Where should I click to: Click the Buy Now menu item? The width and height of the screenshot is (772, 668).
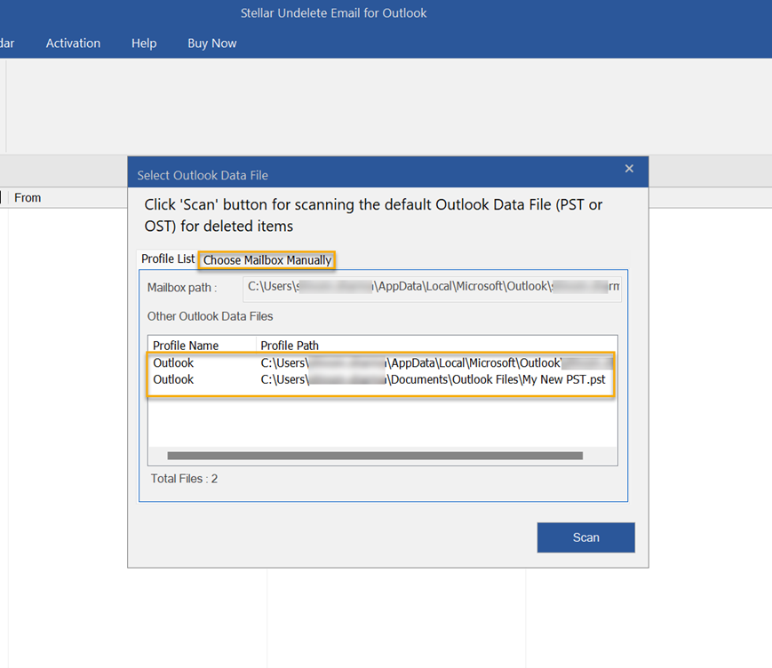click(x=211, y=44)
